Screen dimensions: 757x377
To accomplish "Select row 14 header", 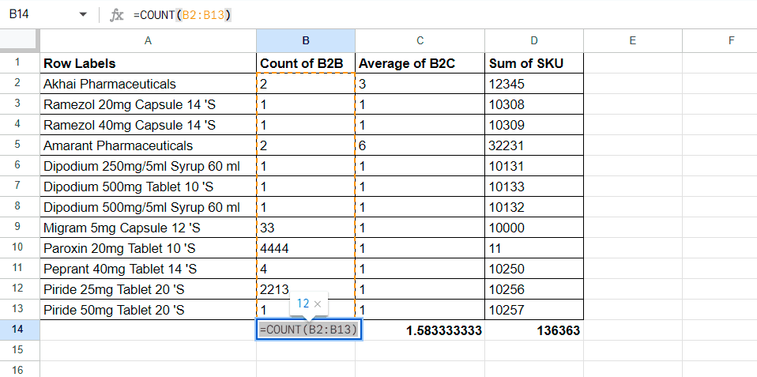I will [x=20, y=330].
